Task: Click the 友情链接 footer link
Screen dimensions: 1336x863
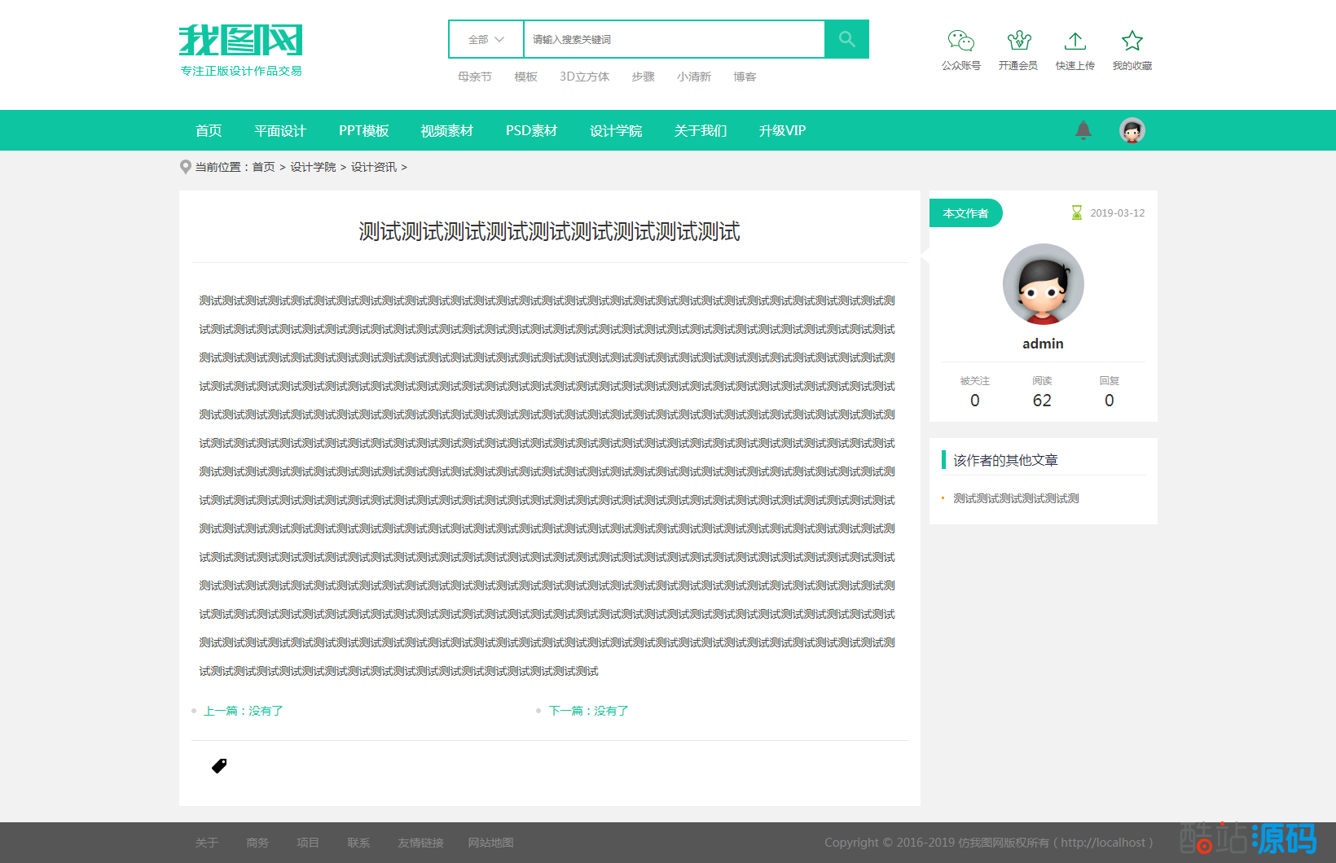Action: pos(420,843)
